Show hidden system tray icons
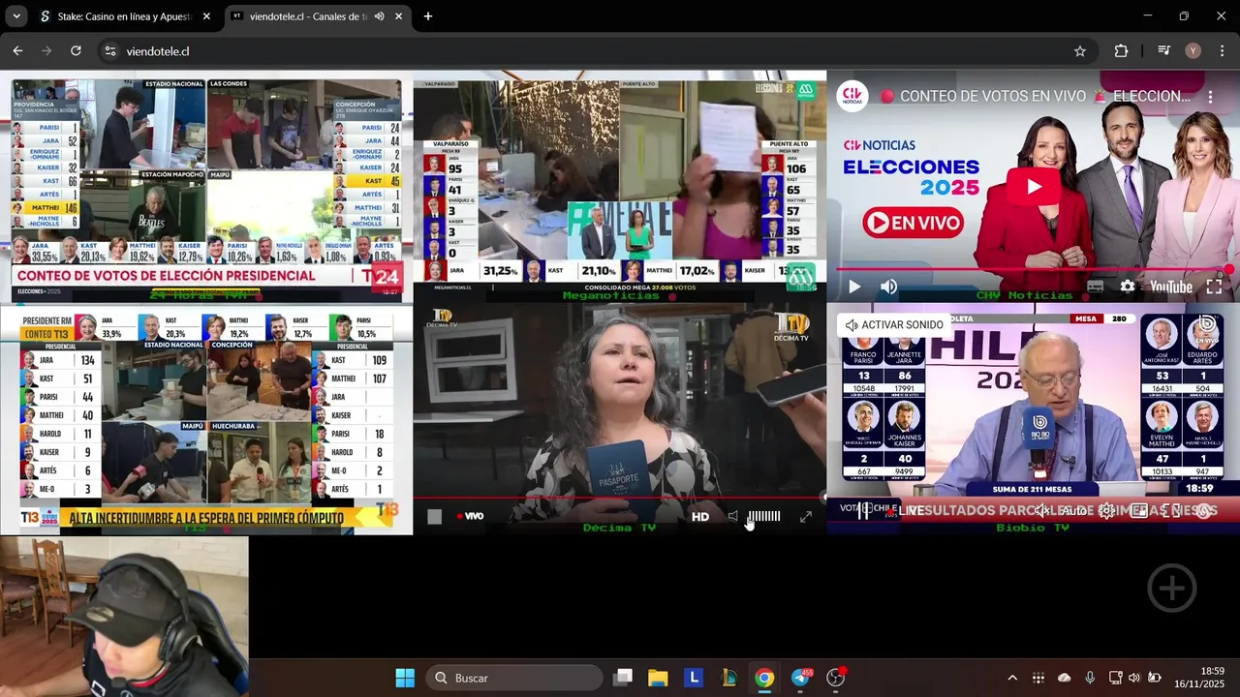This screenshot has width=1240, height=697. (x=1012, y=678)
